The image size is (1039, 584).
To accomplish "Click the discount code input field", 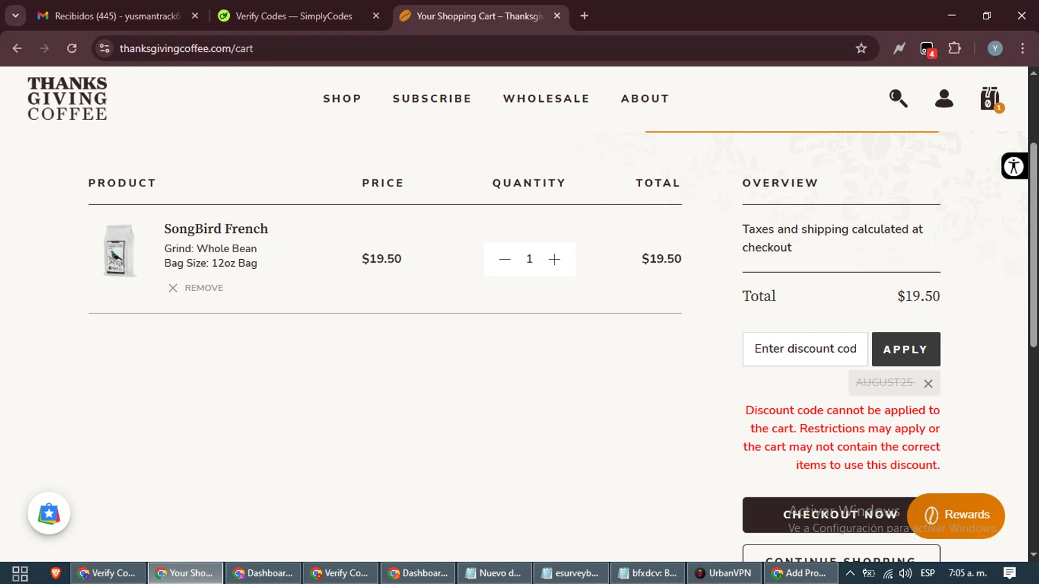I will coord(805,349).
